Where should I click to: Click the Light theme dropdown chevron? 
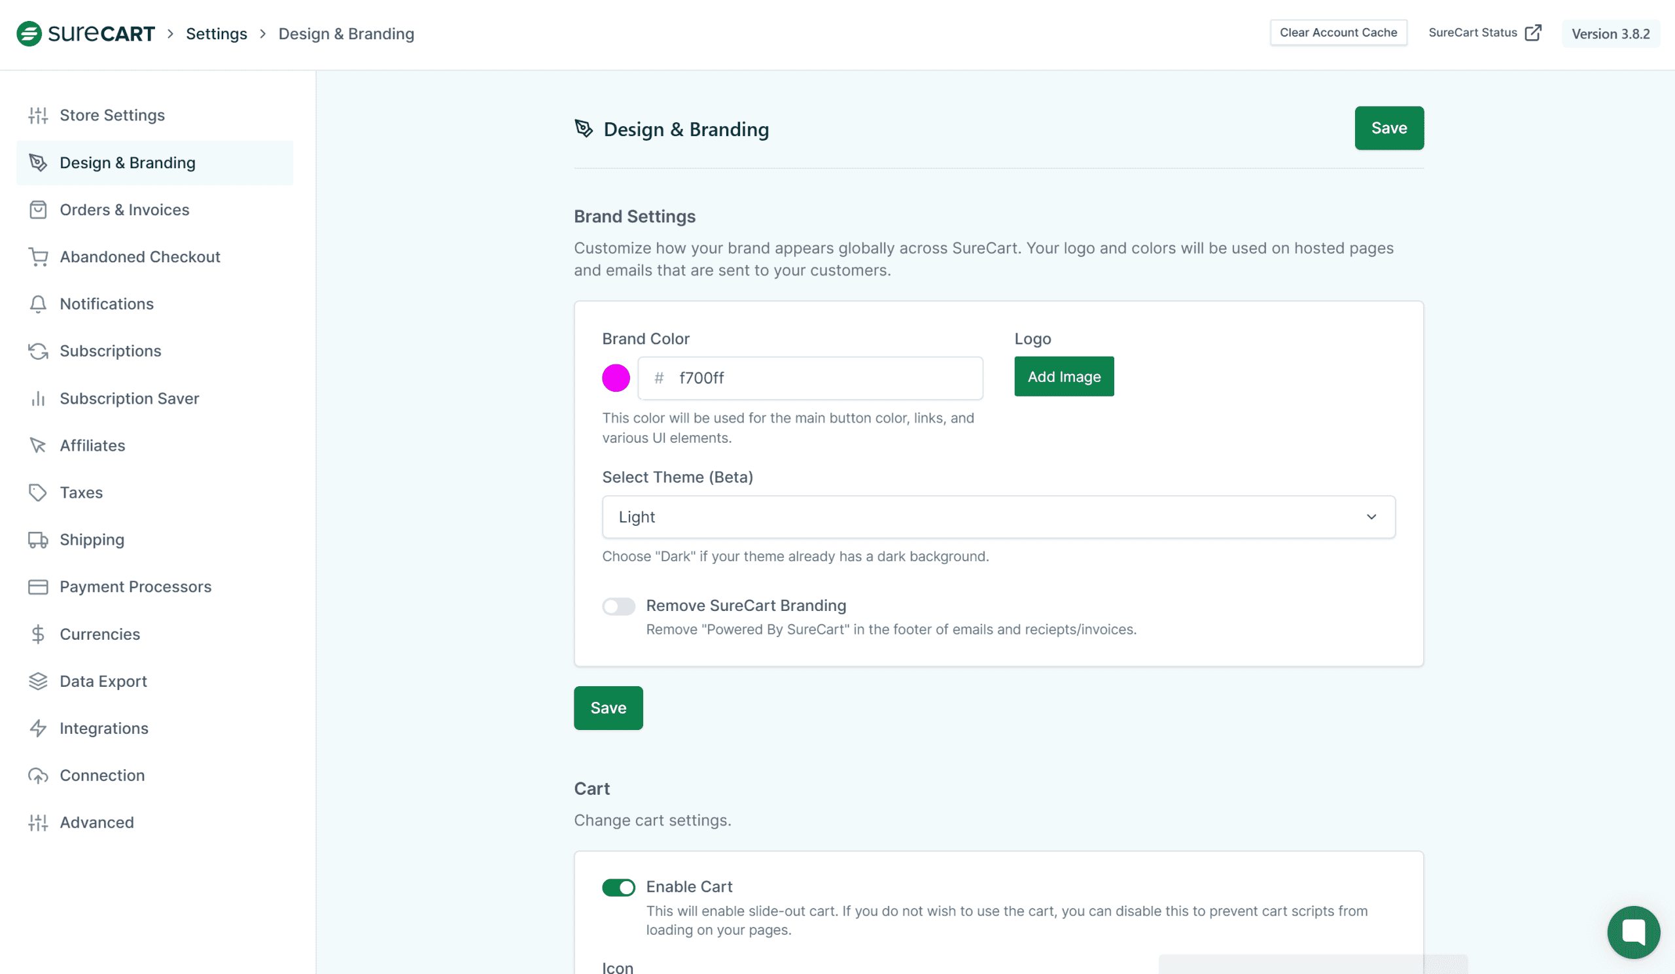[1371, 517]
